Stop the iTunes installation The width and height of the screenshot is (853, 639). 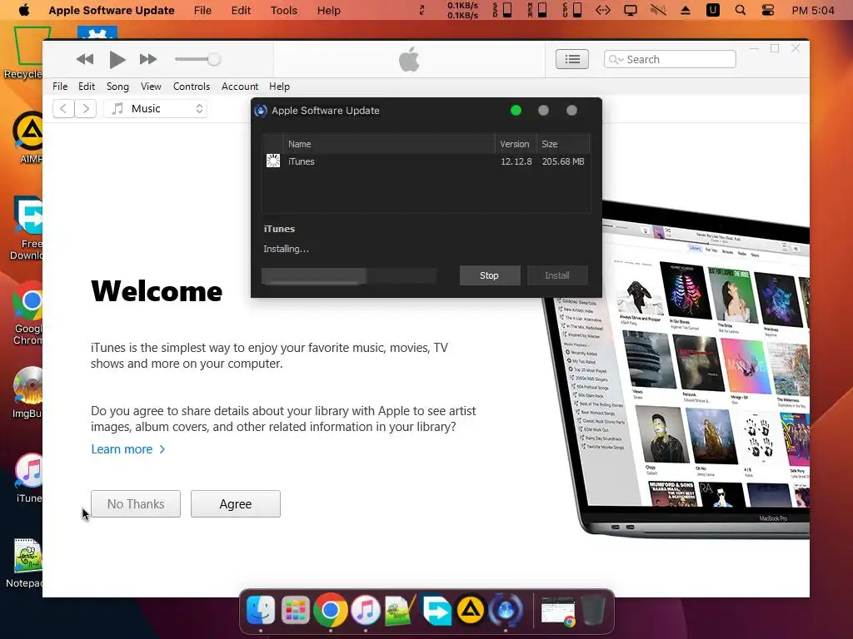(489, 275)
